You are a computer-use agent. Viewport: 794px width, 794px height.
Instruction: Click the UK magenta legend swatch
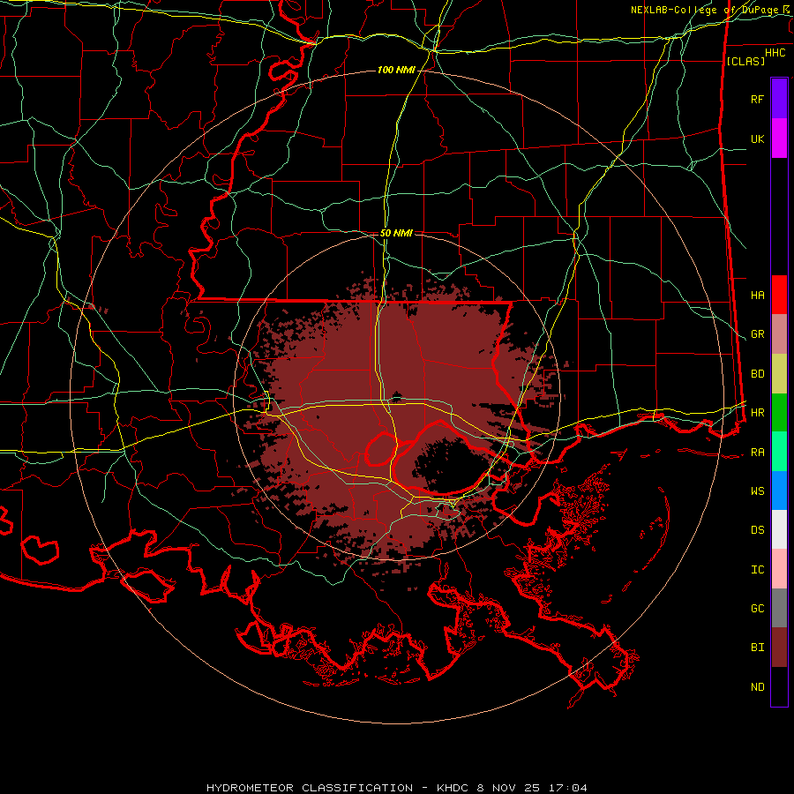(779, 139)
